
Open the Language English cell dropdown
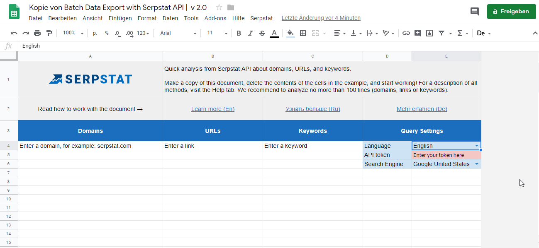[477, 146]
